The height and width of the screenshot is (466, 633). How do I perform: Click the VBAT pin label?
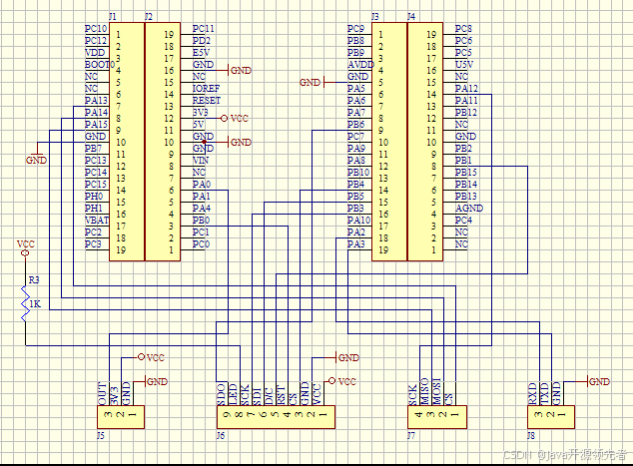pyautogui.click(x=97, y=220)
